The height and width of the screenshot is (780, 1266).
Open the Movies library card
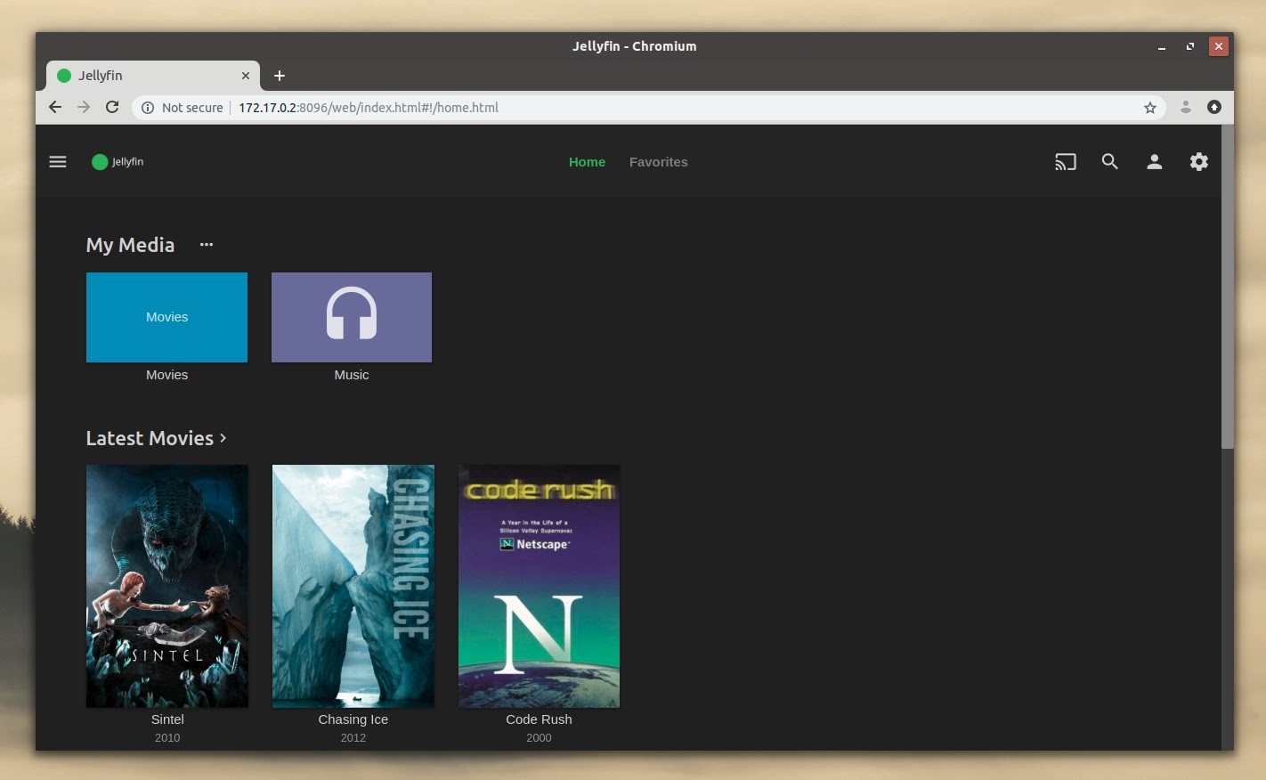pos(166,317)
